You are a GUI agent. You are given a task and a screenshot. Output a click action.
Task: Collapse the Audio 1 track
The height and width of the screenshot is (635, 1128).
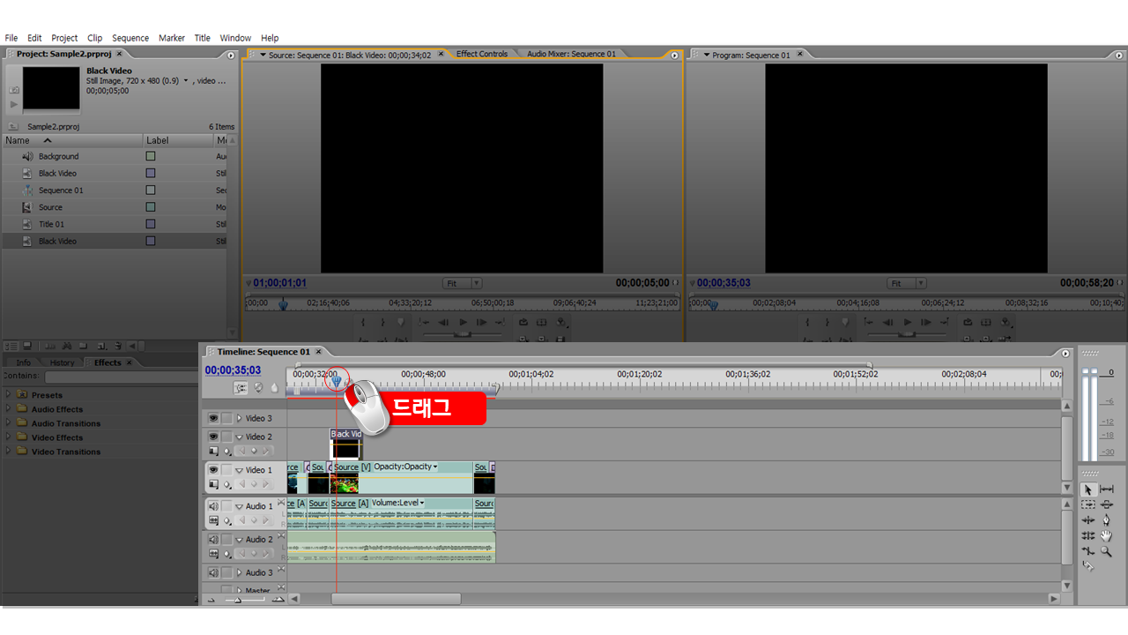pos(239,506)
